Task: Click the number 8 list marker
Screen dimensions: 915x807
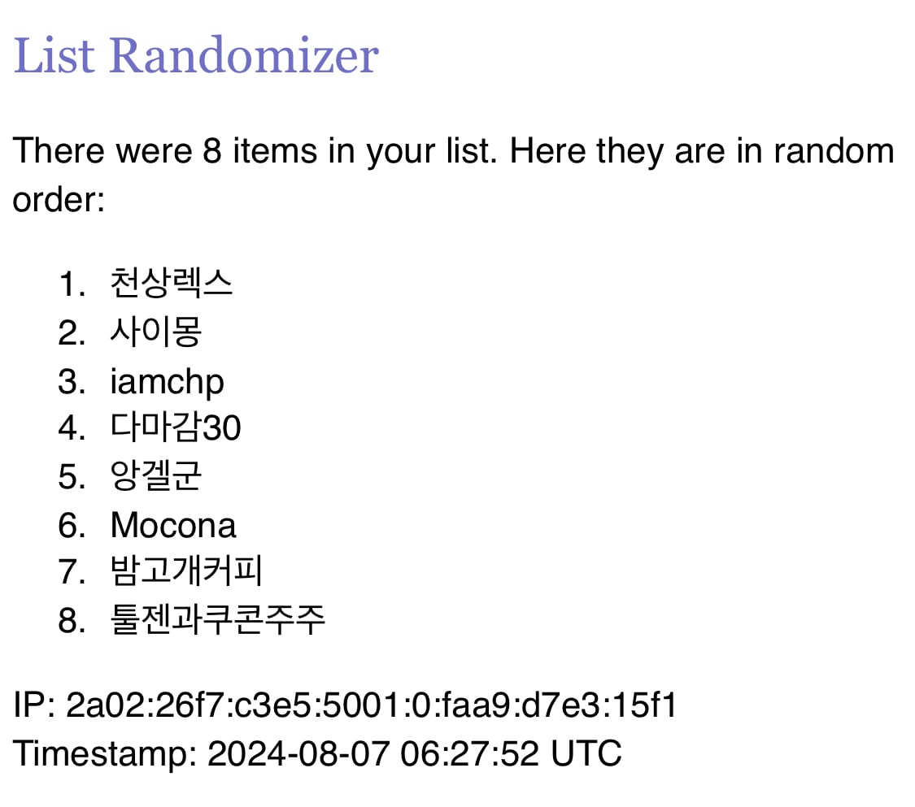Action: 72,620
